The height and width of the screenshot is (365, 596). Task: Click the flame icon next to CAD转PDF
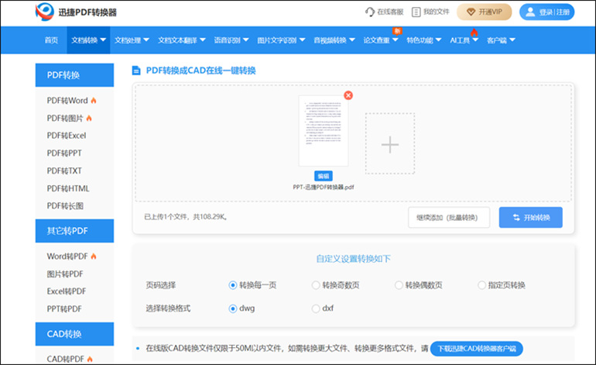point(90,359)
